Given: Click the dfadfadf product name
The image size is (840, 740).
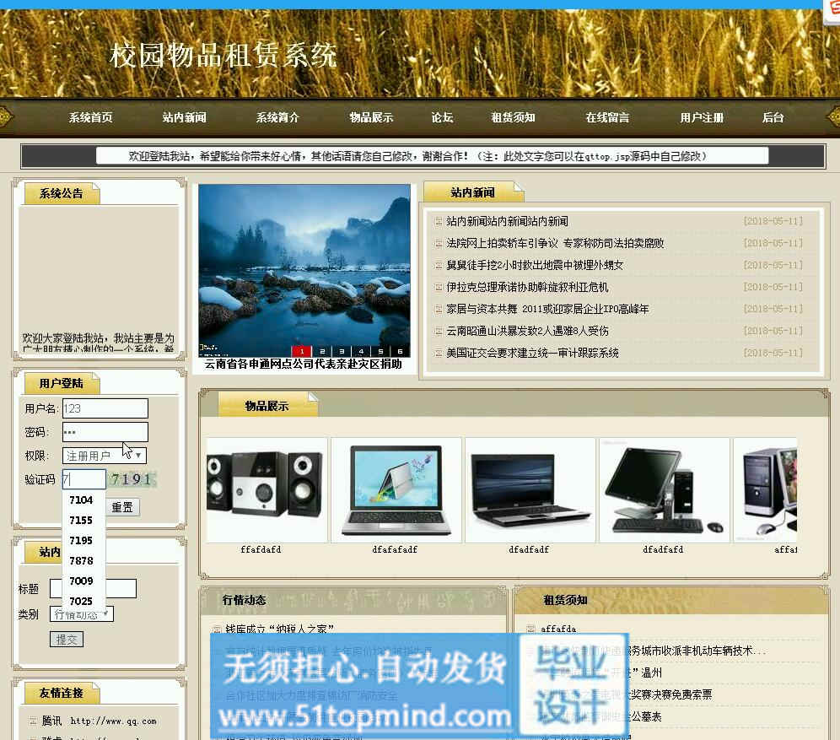Looking at the screenshot, I should (529, 550).
